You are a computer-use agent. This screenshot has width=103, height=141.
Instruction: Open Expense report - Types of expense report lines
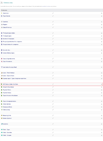pyautogui.click(x=15, y=78)
